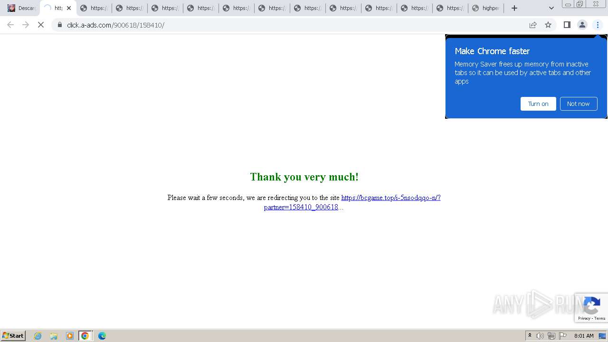
Task: Open reCAPTCHA Privacy link
Action: (x=584, y=318)
